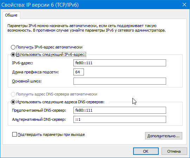Select Получить IPv6-адрес автоматически radio button
This screenshot has width=190, height=158.
13,47
